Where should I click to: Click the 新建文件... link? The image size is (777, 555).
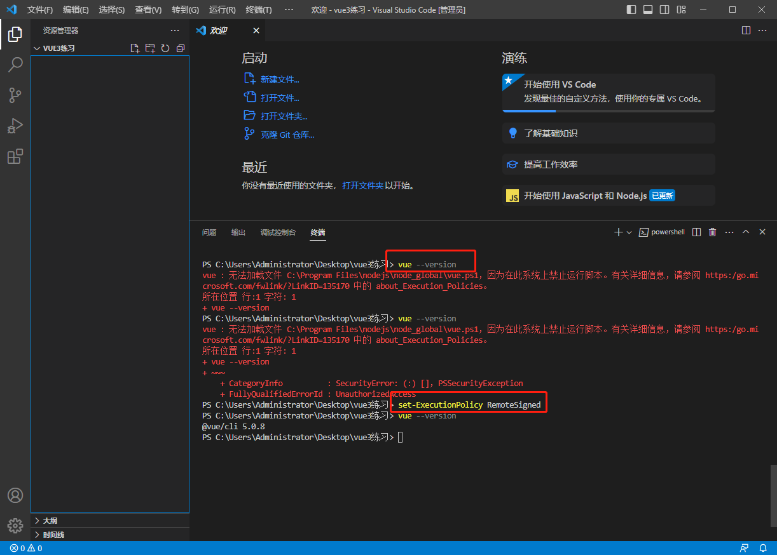[x=280, y=79]
